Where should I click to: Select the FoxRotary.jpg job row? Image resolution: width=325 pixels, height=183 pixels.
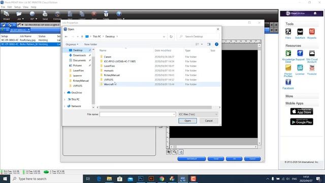[x=30, y=40]
